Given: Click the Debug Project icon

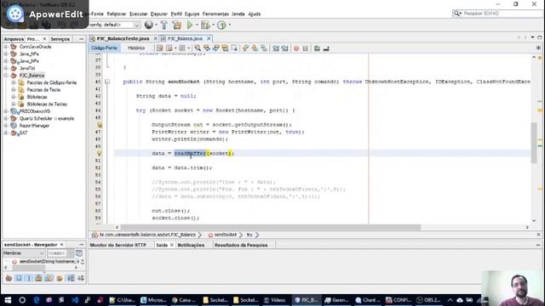Looking at the screenshot, I should (205, 25).
